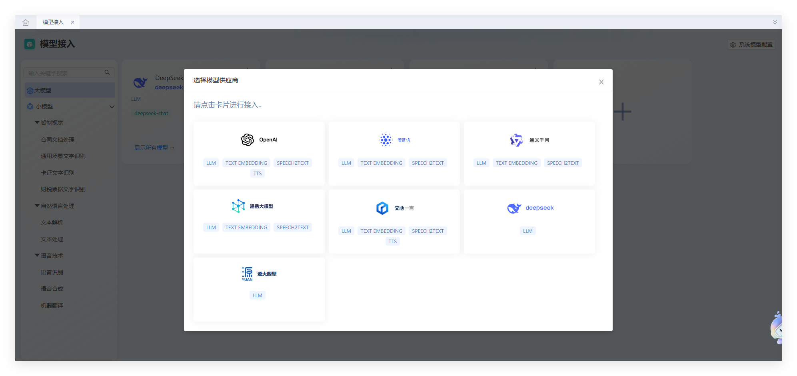Open 语音识别 in the sidebar

click(x=52, y=272)
